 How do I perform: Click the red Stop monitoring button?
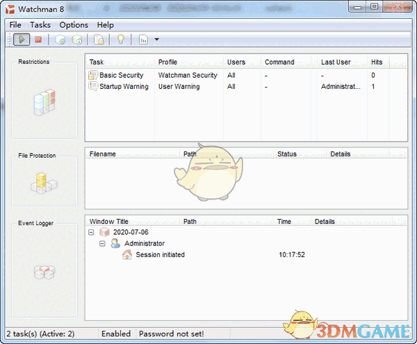pos(38,40)
